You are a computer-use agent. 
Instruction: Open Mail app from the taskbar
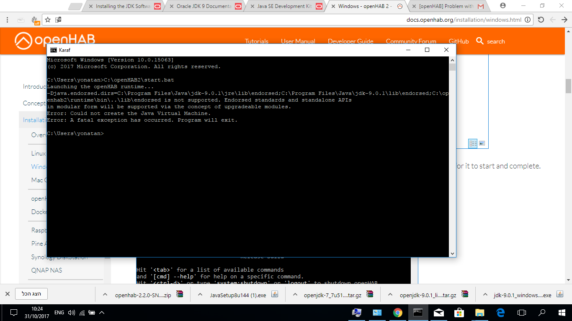coord(439,313)
